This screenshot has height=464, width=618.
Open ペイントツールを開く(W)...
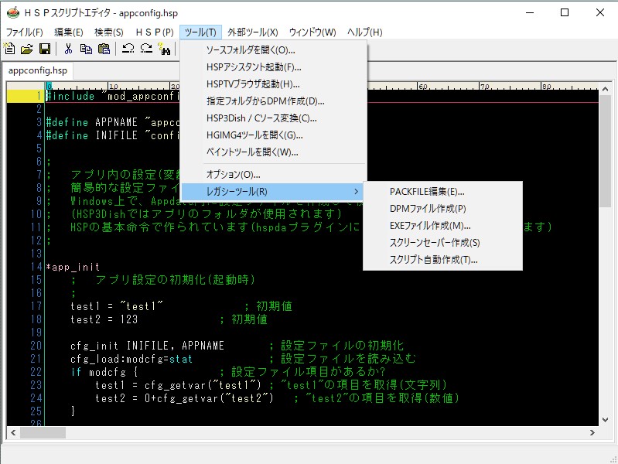[274, 152]
